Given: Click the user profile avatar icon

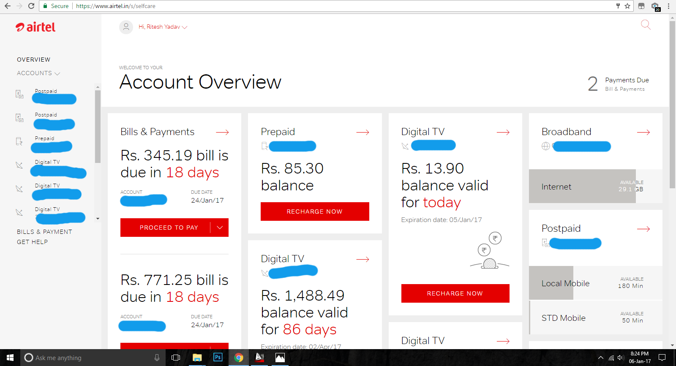Looking at the screenshot, I should point(126,27).
